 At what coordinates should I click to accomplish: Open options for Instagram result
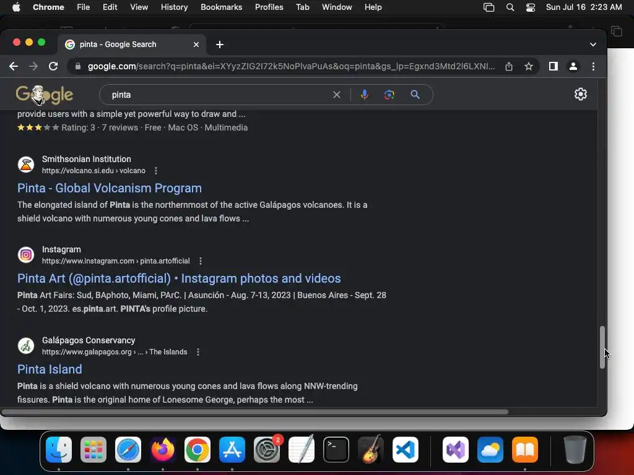point(200,261)
